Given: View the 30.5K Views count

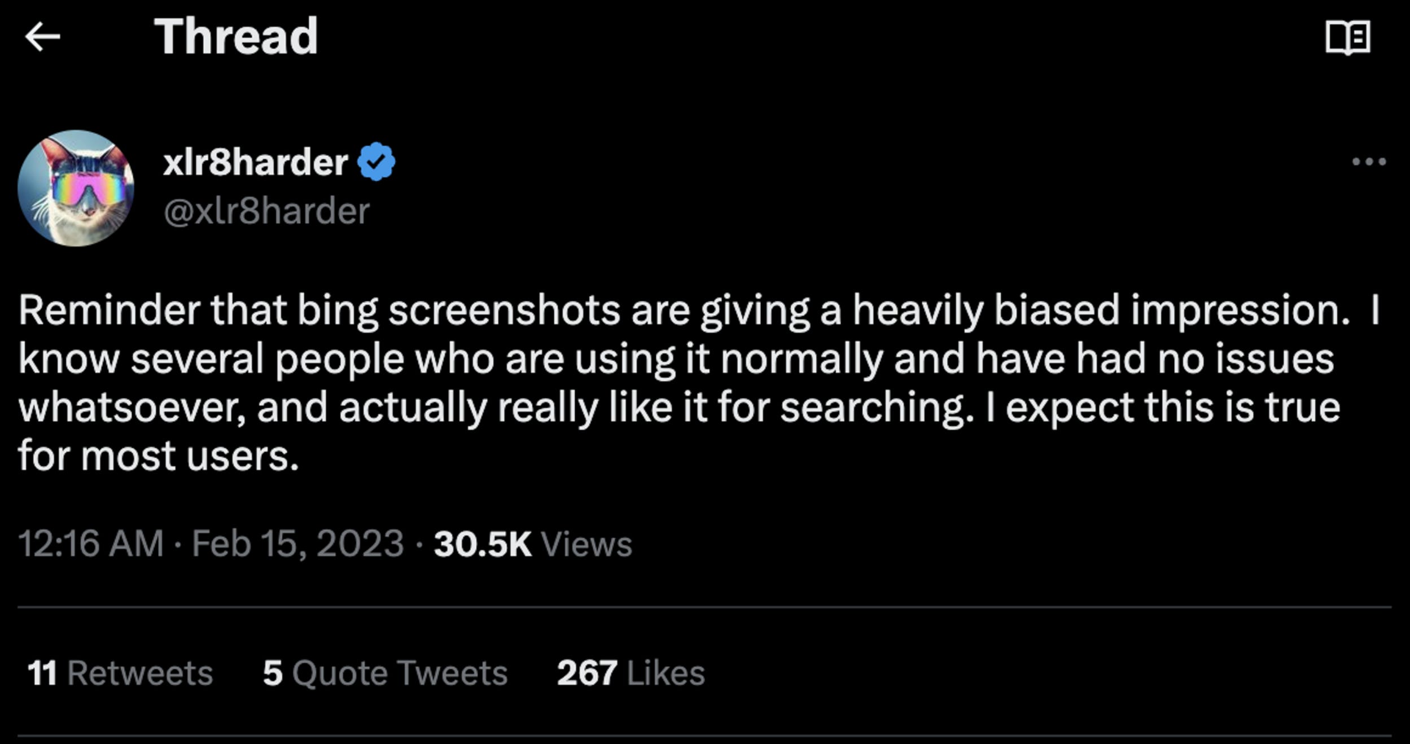Looking at the screenshot, I should [x=533, y=544].
